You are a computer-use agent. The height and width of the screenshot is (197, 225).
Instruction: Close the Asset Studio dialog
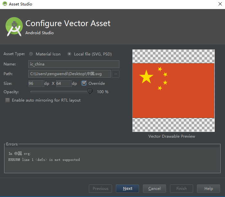click(x=220, y=4)
